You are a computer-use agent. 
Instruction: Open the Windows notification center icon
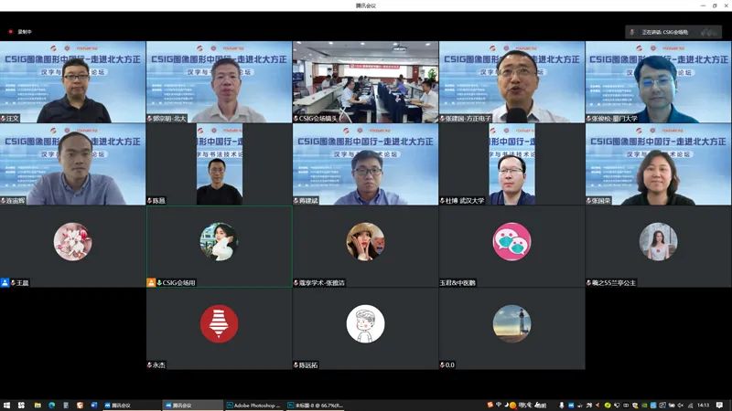click(720, 406)
